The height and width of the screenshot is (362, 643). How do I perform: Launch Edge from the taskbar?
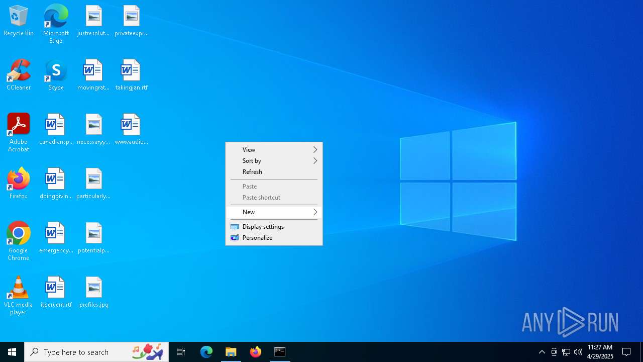[206, 352]
